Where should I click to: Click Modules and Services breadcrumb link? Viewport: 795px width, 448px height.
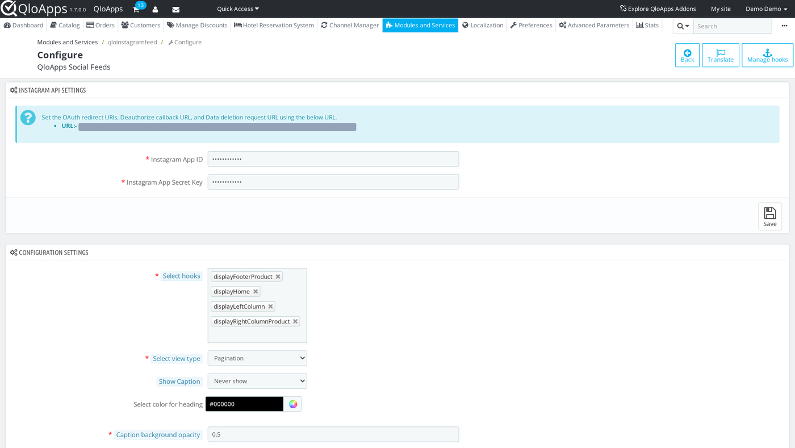click(68, 43)
